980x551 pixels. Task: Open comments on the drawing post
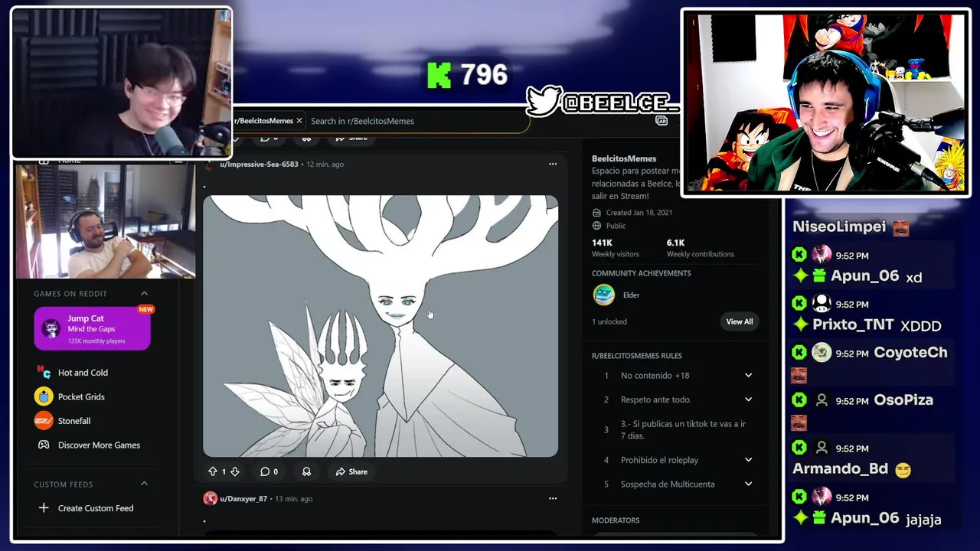269,472
